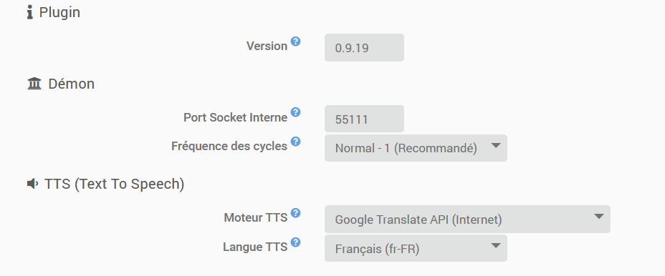Show help for Port Socket Interne

(296, 112)
